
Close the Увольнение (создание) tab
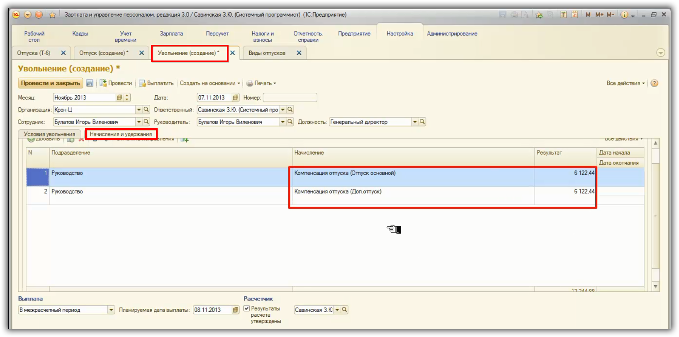pyautogui.click(x=233, y=53)
